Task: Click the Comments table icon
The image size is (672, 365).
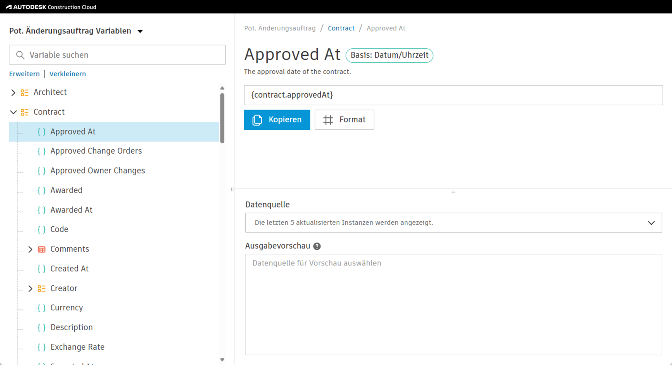Action: [42, 249]
